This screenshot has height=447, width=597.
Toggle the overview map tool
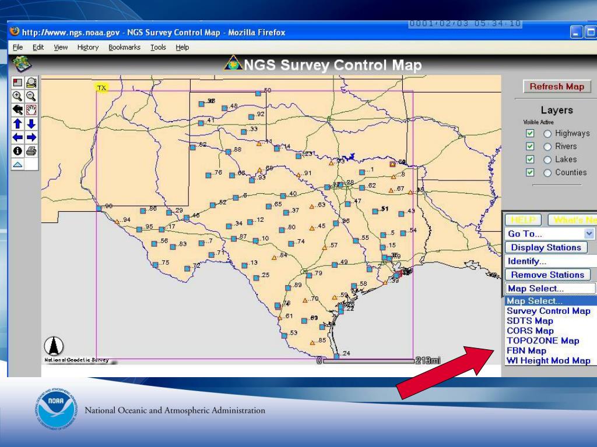click(17, 83)
